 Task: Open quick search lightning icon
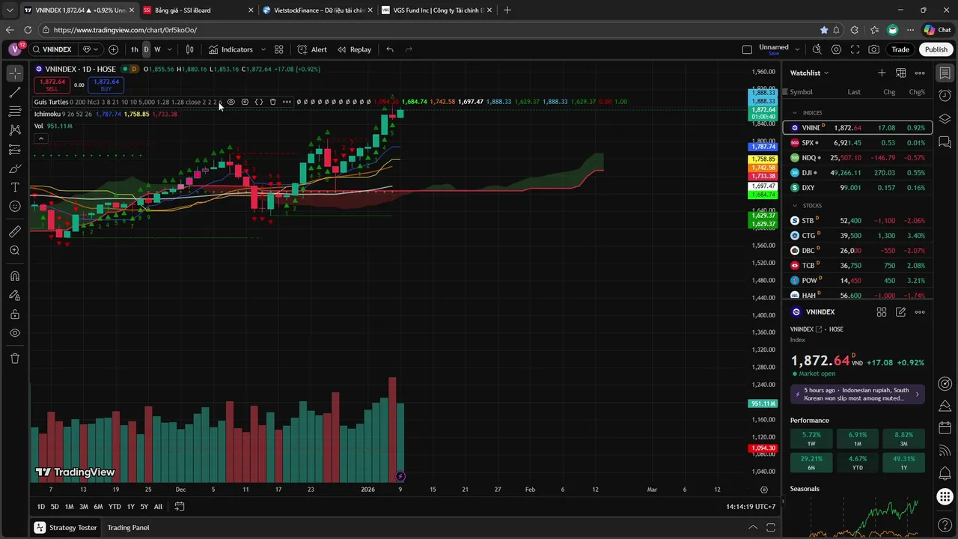817,49
